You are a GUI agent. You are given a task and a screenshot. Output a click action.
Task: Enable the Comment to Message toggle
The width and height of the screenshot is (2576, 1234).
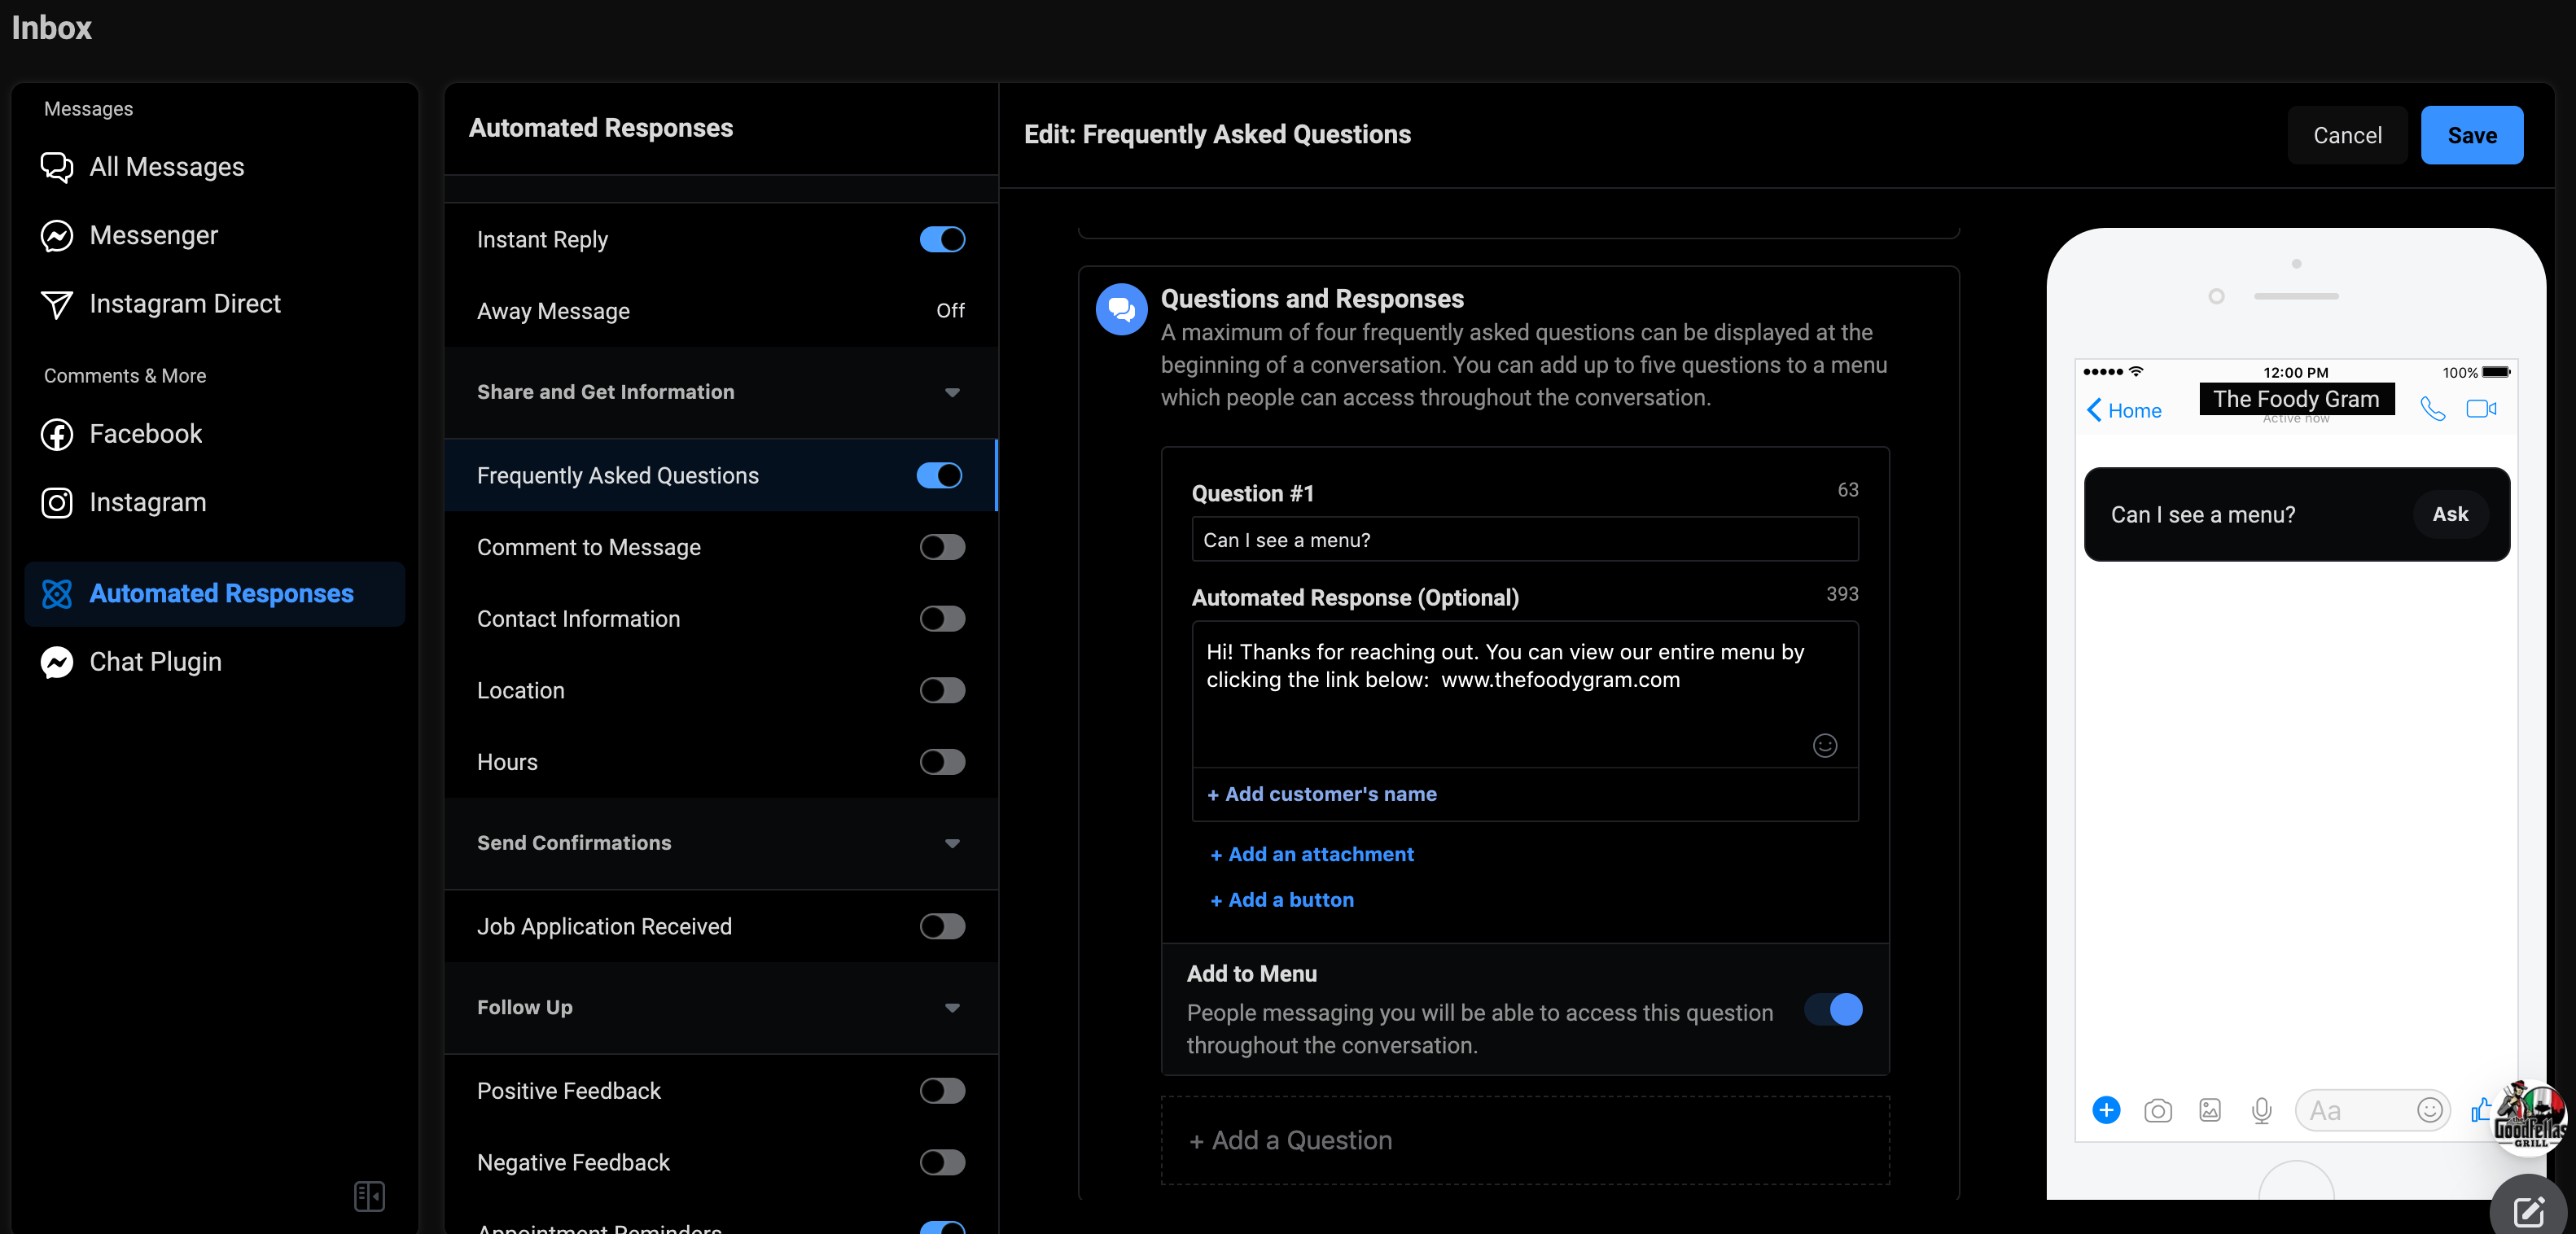(942, 547)
